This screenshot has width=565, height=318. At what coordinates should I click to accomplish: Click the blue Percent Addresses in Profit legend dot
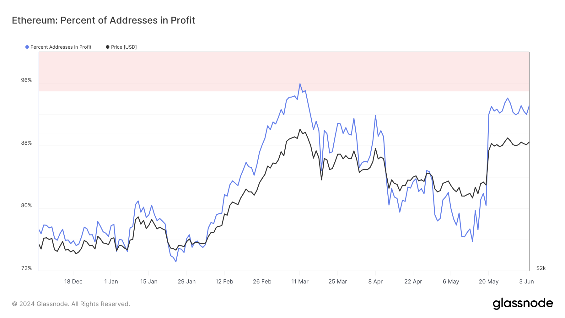27,47
